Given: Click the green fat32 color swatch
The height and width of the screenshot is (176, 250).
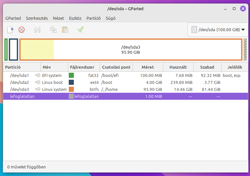Looking at the screenshot, I should [71, 75].
